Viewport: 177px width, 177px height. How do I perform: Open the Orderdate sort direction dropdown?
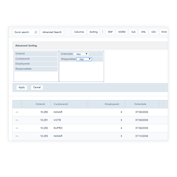(81, 54)
